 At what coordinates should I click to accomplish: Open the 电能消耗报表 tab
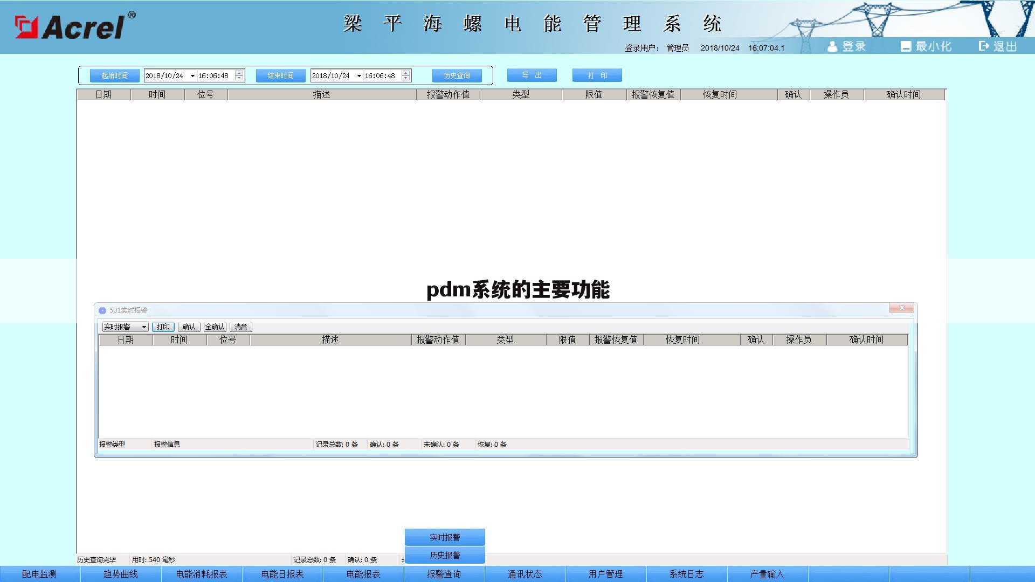coord(202,574)
